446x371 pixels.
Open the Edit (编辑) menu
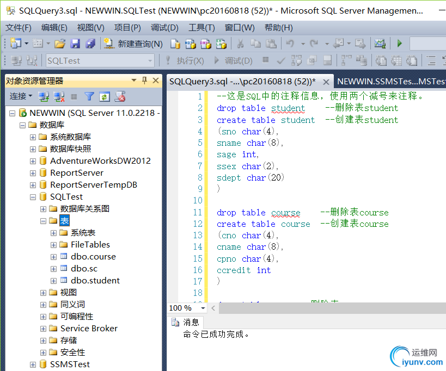[54, 28]
